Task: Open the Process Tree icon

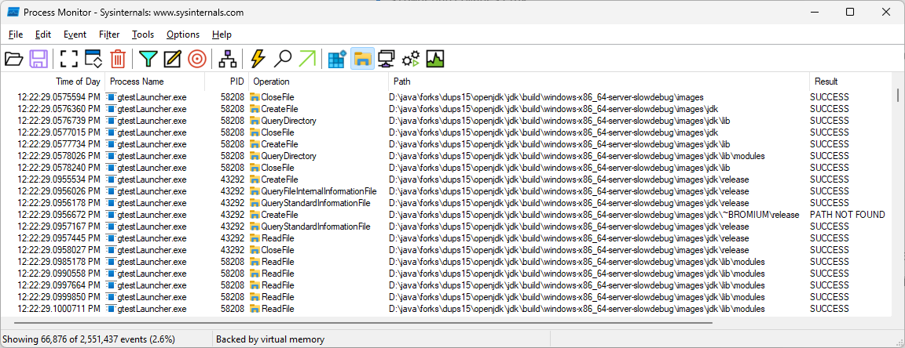Action: tap(227, 59)
